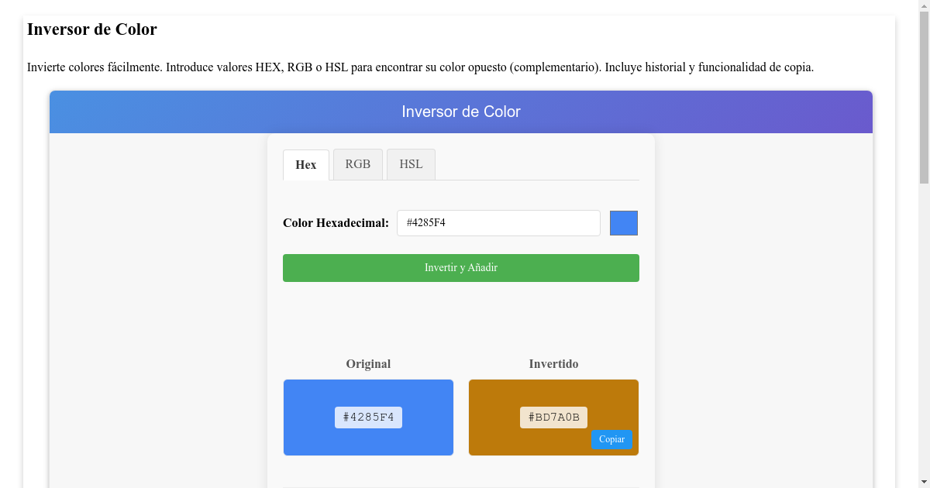Select the #4285F4 hex text on the Original swatch
This screenshot has height=488, width=930.
(x=368, y=417)
